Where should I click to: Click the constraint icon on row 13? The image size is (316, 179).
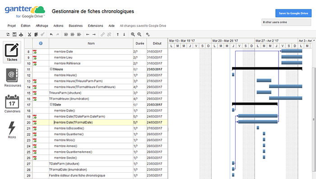pos(35,81)
